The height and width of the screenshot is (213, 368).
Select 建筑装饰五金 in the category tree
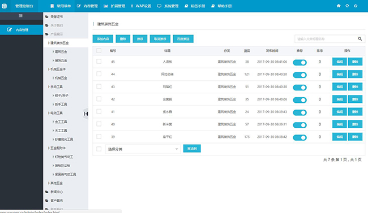tap(59, 43)
